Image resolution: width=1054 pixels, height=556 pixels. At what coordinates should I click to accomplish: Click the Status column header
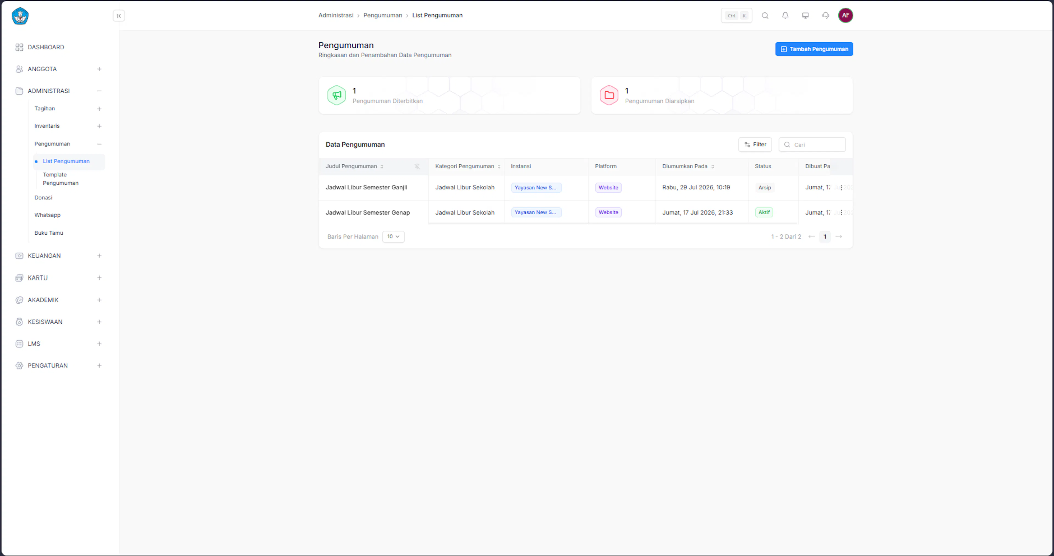[763, 166]
